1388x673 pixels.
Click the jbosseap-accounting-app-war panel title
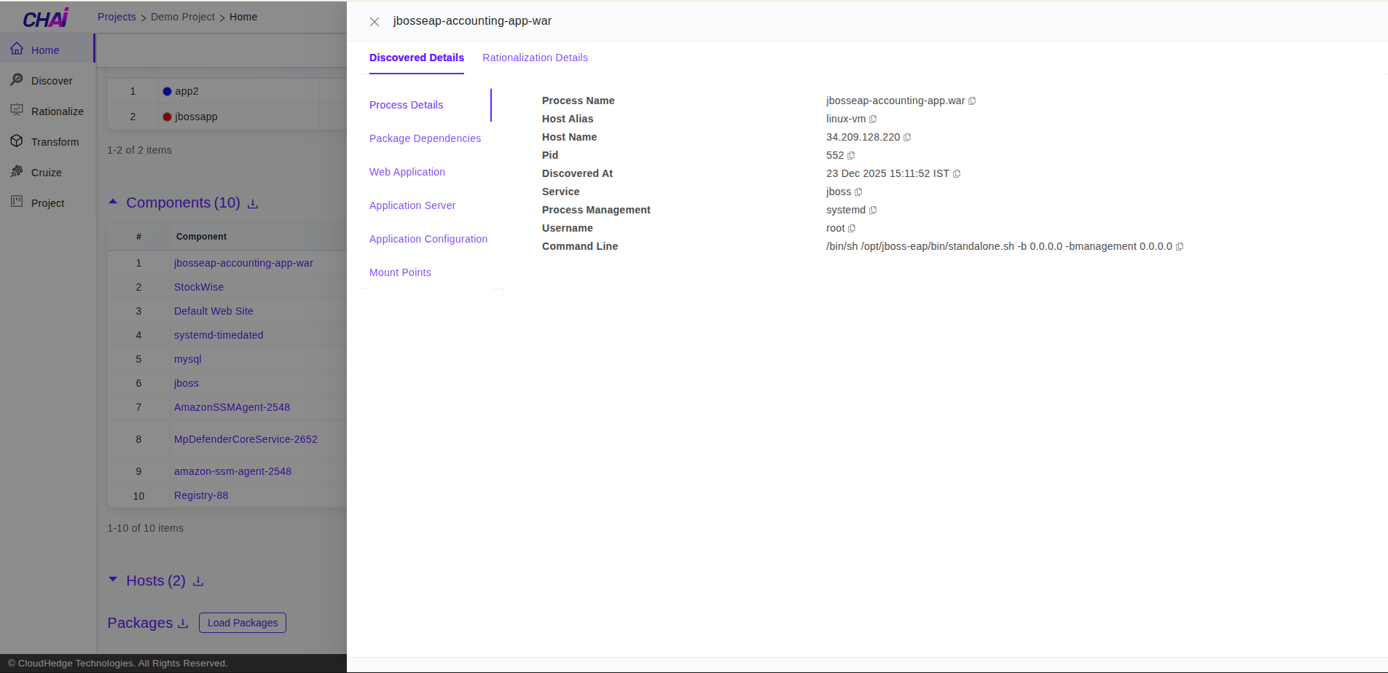[472, 21]
